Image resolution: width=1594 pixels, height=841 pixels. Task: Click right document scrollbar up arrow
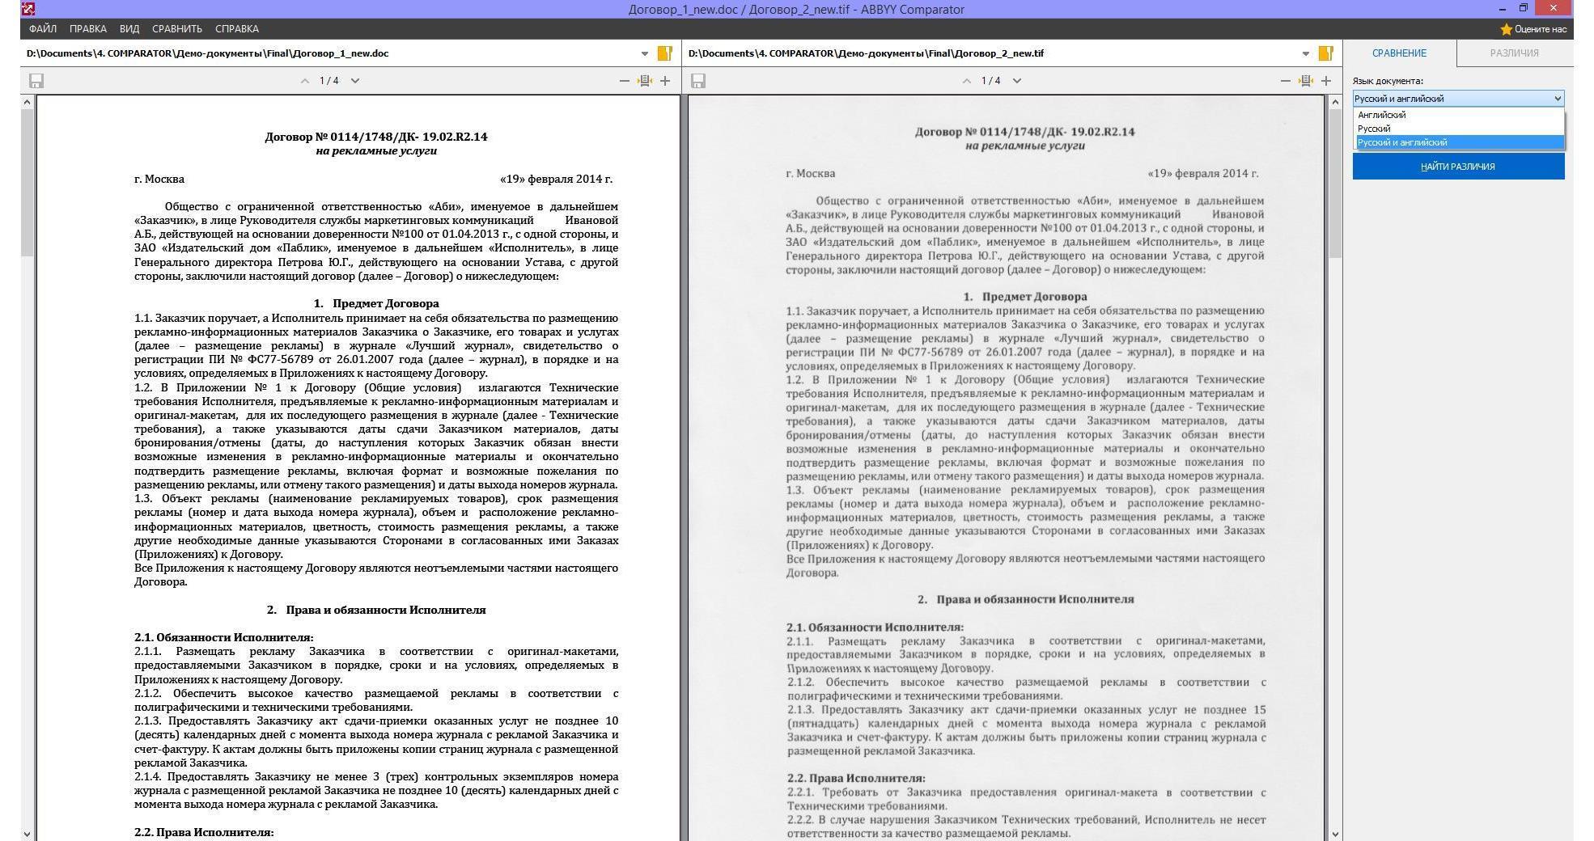pyautogui.click(x=1335, y=102)
